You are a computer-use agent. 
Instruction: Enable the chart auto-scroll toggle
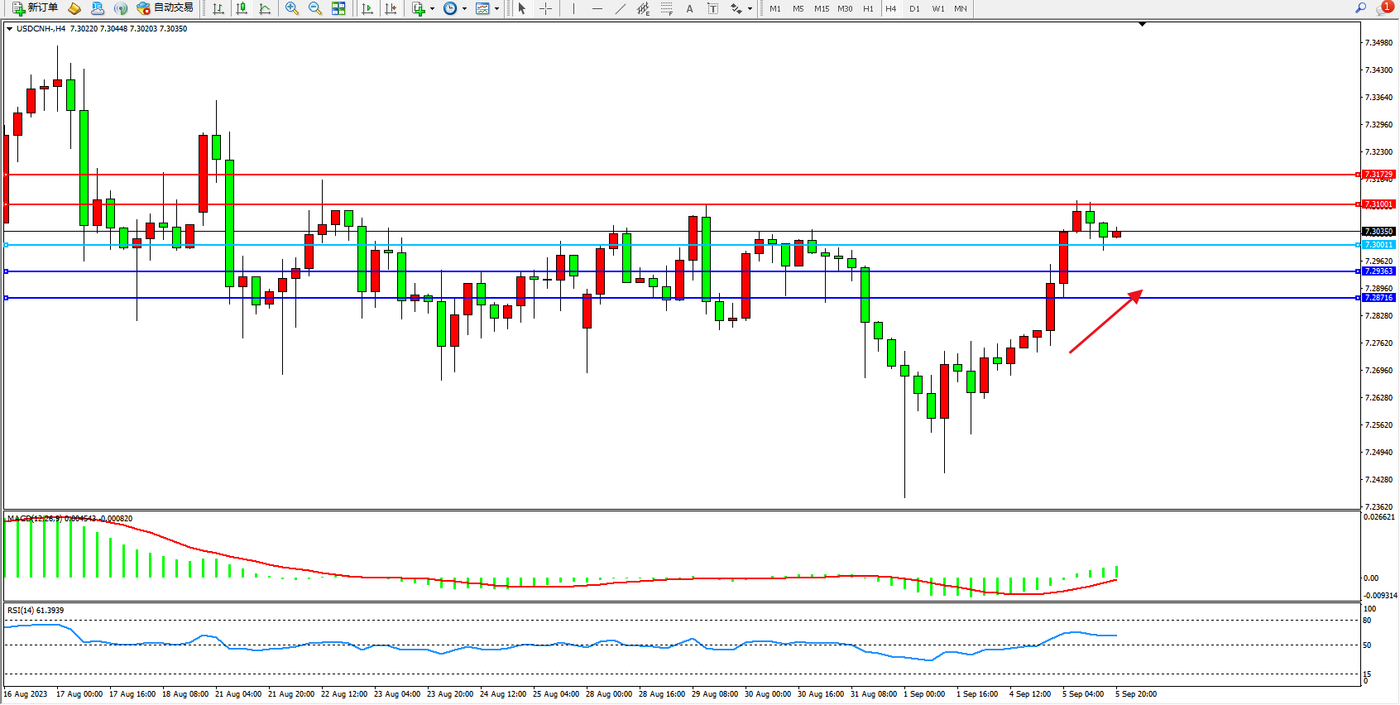(x=367, y=8)
